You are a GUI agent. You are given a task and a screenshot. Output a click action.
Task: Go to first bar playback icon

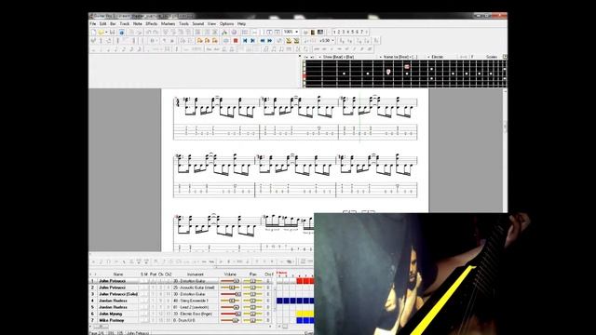[x=245, y=41]
